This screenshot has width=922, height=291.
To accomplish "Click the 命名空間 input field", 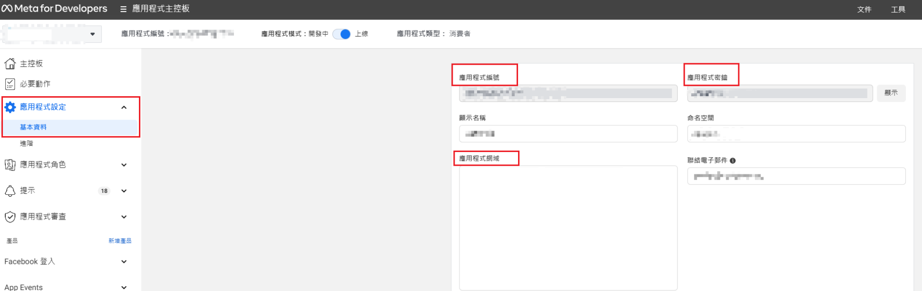I will tap(796, 134).
